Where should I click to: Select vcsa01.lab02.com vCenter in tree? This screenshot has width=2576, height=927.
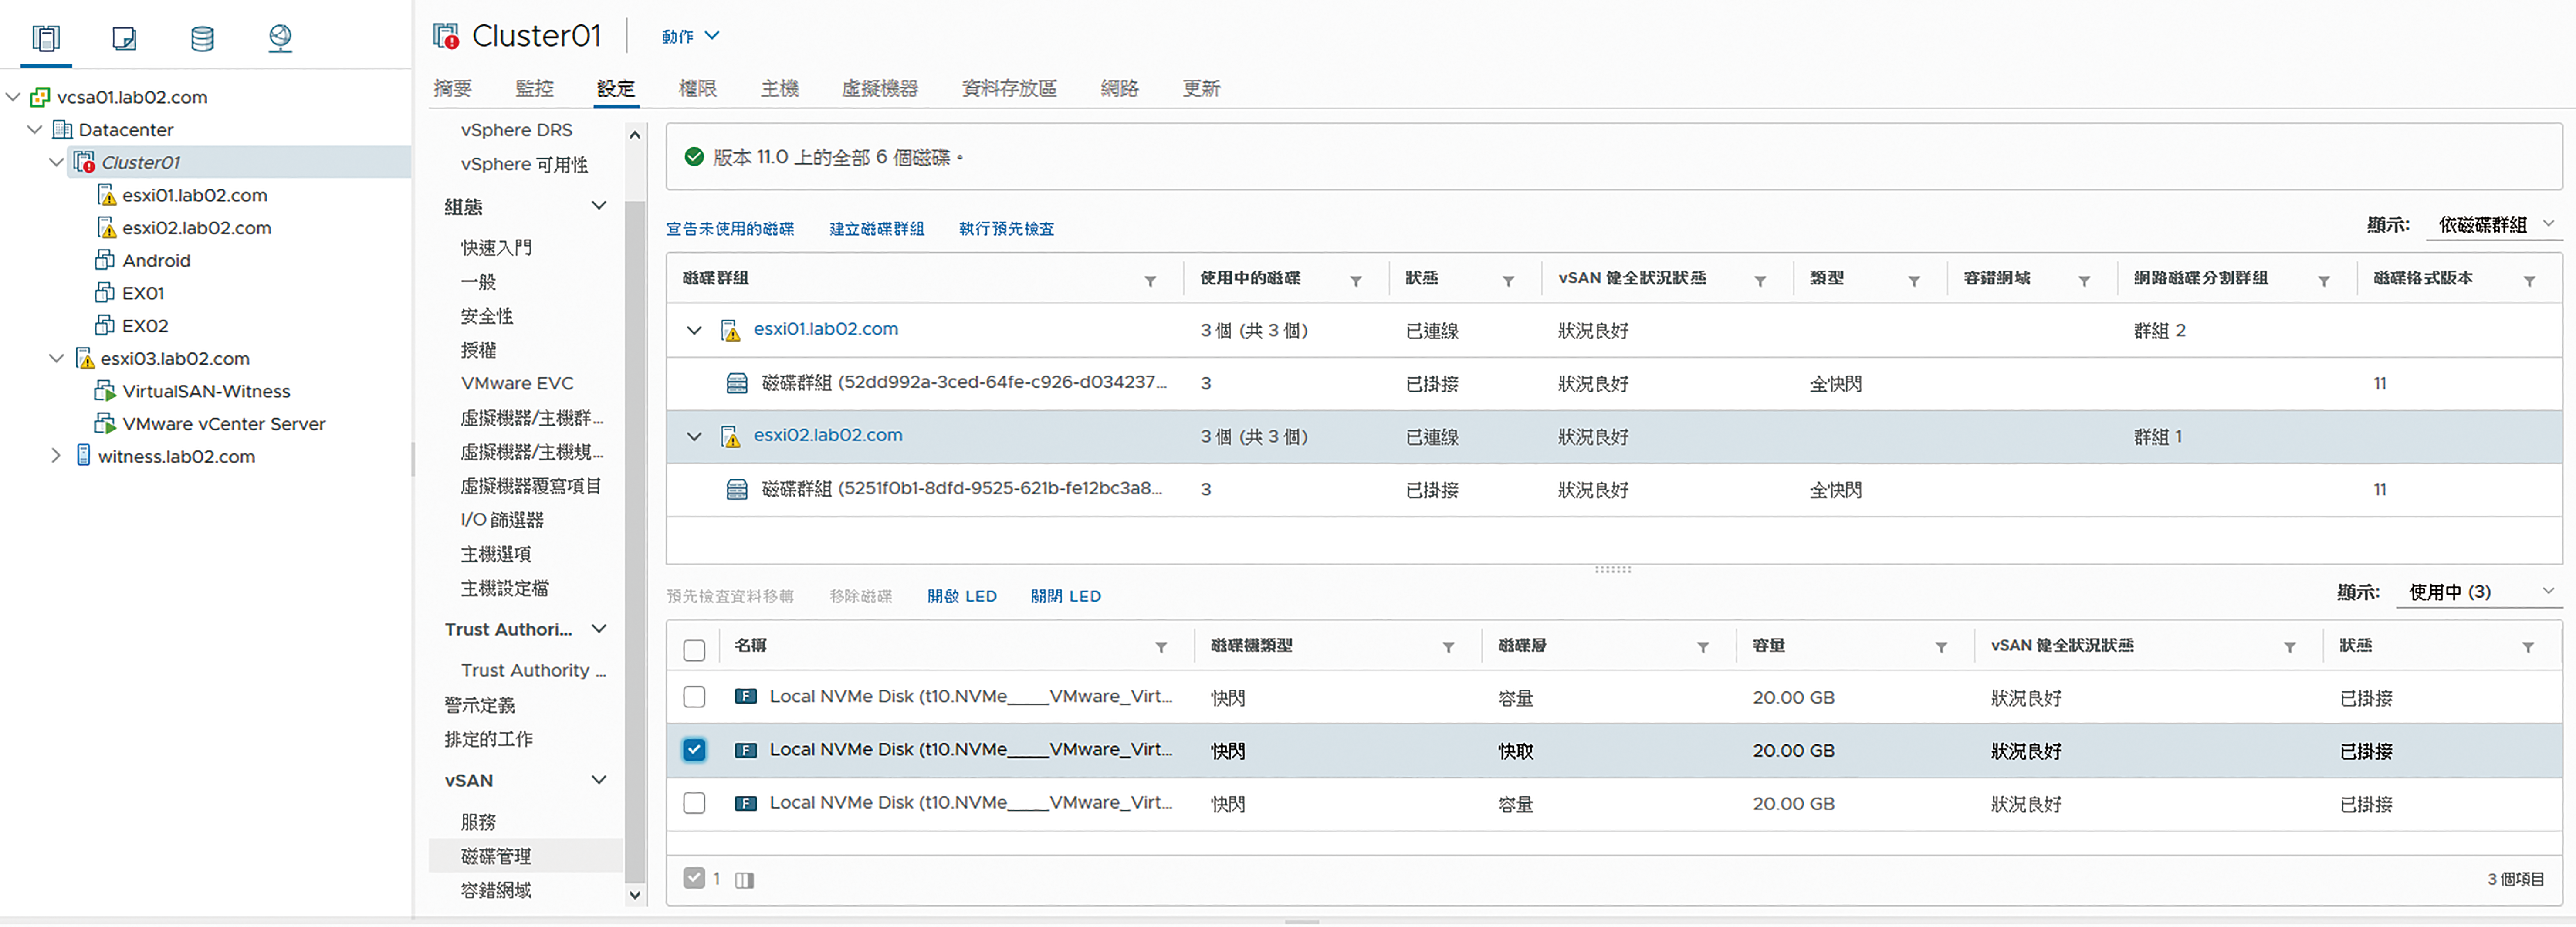[132, 97]
